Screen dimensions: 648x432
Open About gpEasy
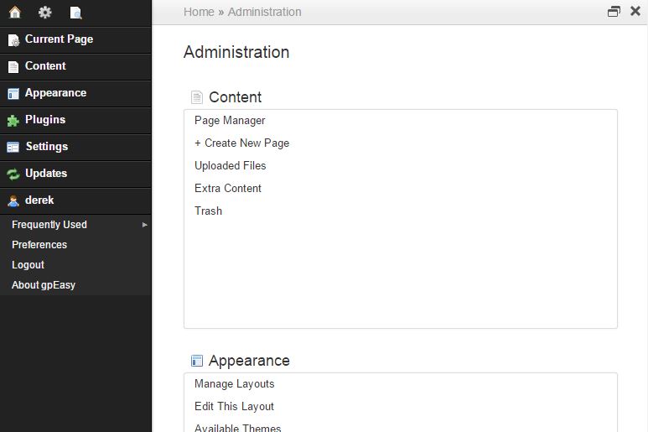[x=44, y=285]
